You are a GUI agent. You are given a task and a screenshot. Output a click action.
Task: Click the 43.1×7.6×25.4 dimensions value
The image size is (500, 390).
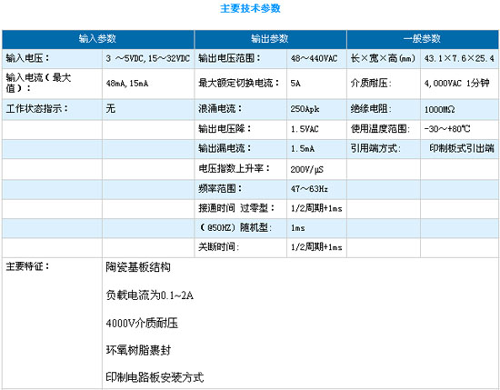click(459, 59)
